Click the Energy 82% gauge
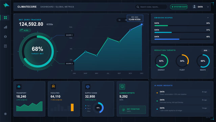Viewport: 216px width, 122px height. 161,61
